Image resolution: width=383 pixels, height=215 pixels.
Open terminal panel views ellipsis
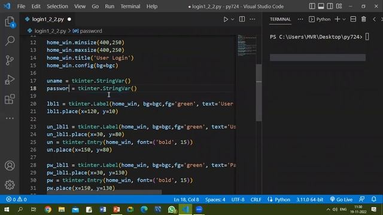[x=300, y=19]
